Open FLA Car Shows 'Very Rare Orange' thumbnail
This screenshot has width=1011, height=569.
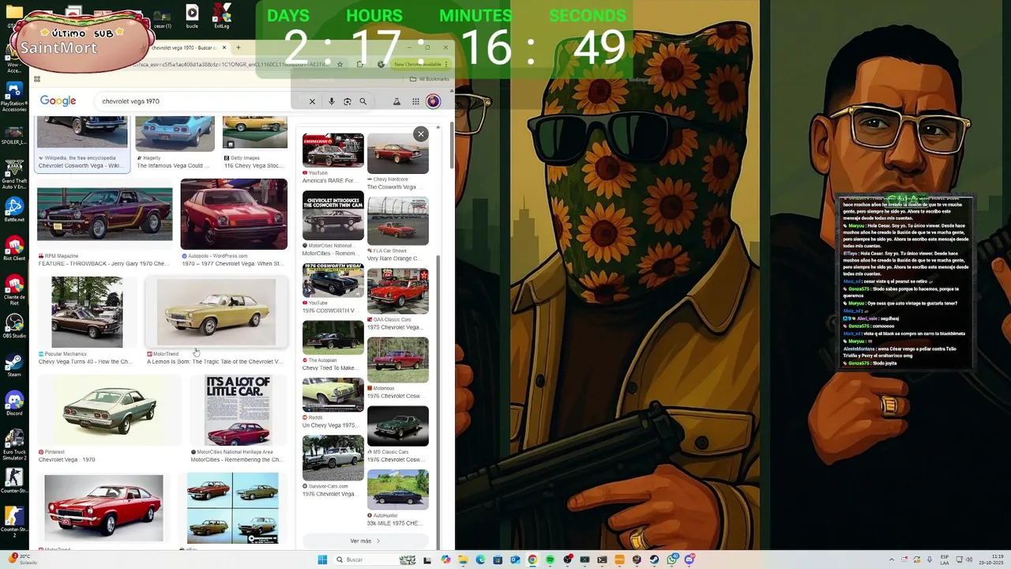(x=398, y=221)
